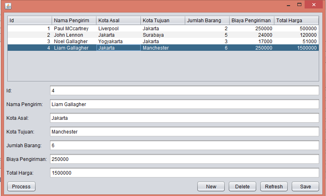The width and height of the screenshot is (326, 196).
Task: Click the Jumlah Barang column header
Action: coord(207,21)
